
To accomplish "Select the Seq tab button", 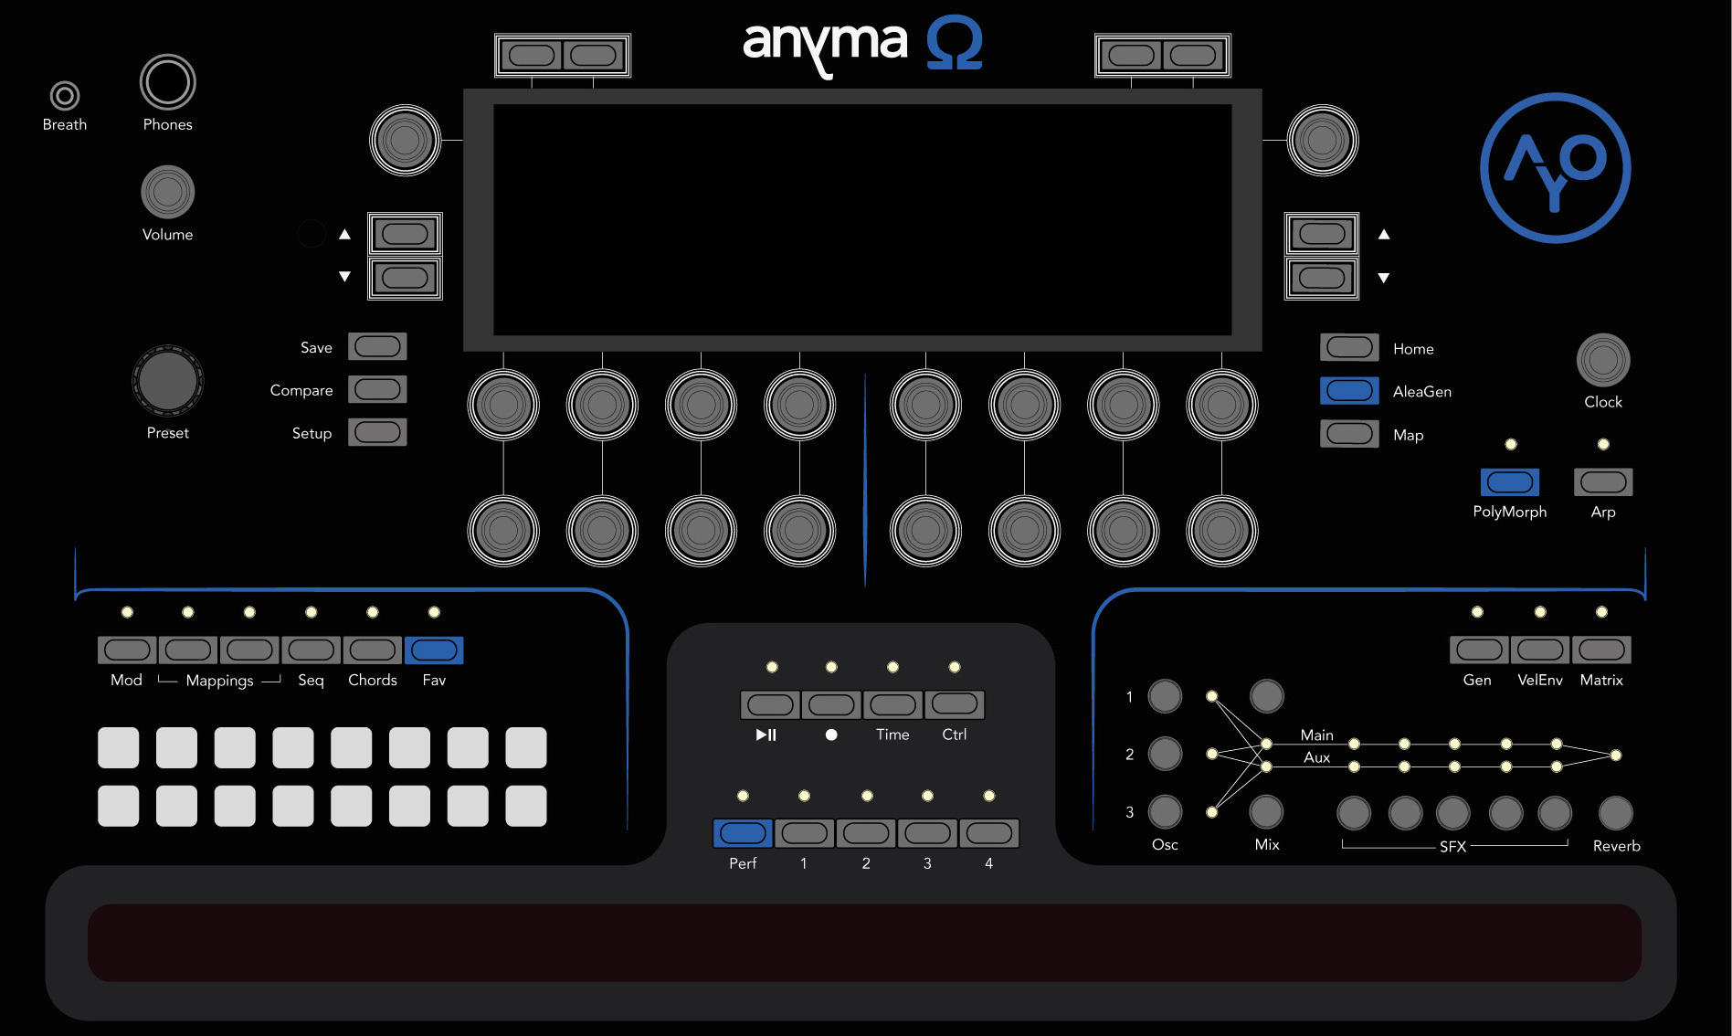I will (311, 650).
